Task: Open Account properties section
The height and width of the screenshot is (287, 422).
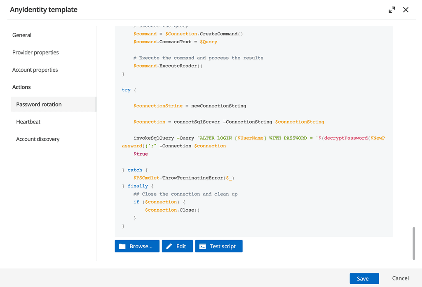Action: pyautogui.click(x=35, y=70)
